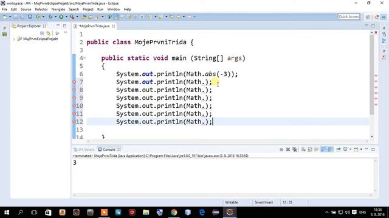
Task: Open the Open Console dropdown arrow
Action: tap(361, 150)
